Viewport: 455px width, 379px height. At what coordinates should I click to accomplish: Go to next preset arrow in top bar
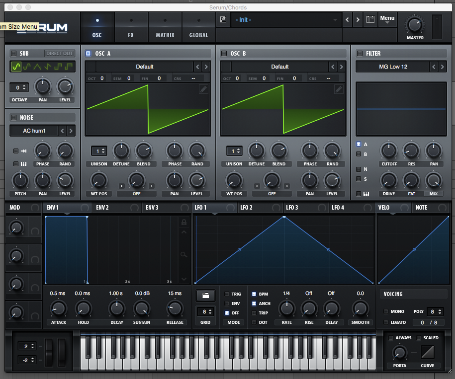click(x=358, y=20)
